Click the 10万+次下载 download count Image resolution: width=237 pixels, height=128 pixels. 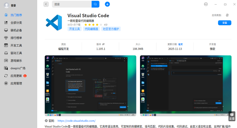(74, 25)
